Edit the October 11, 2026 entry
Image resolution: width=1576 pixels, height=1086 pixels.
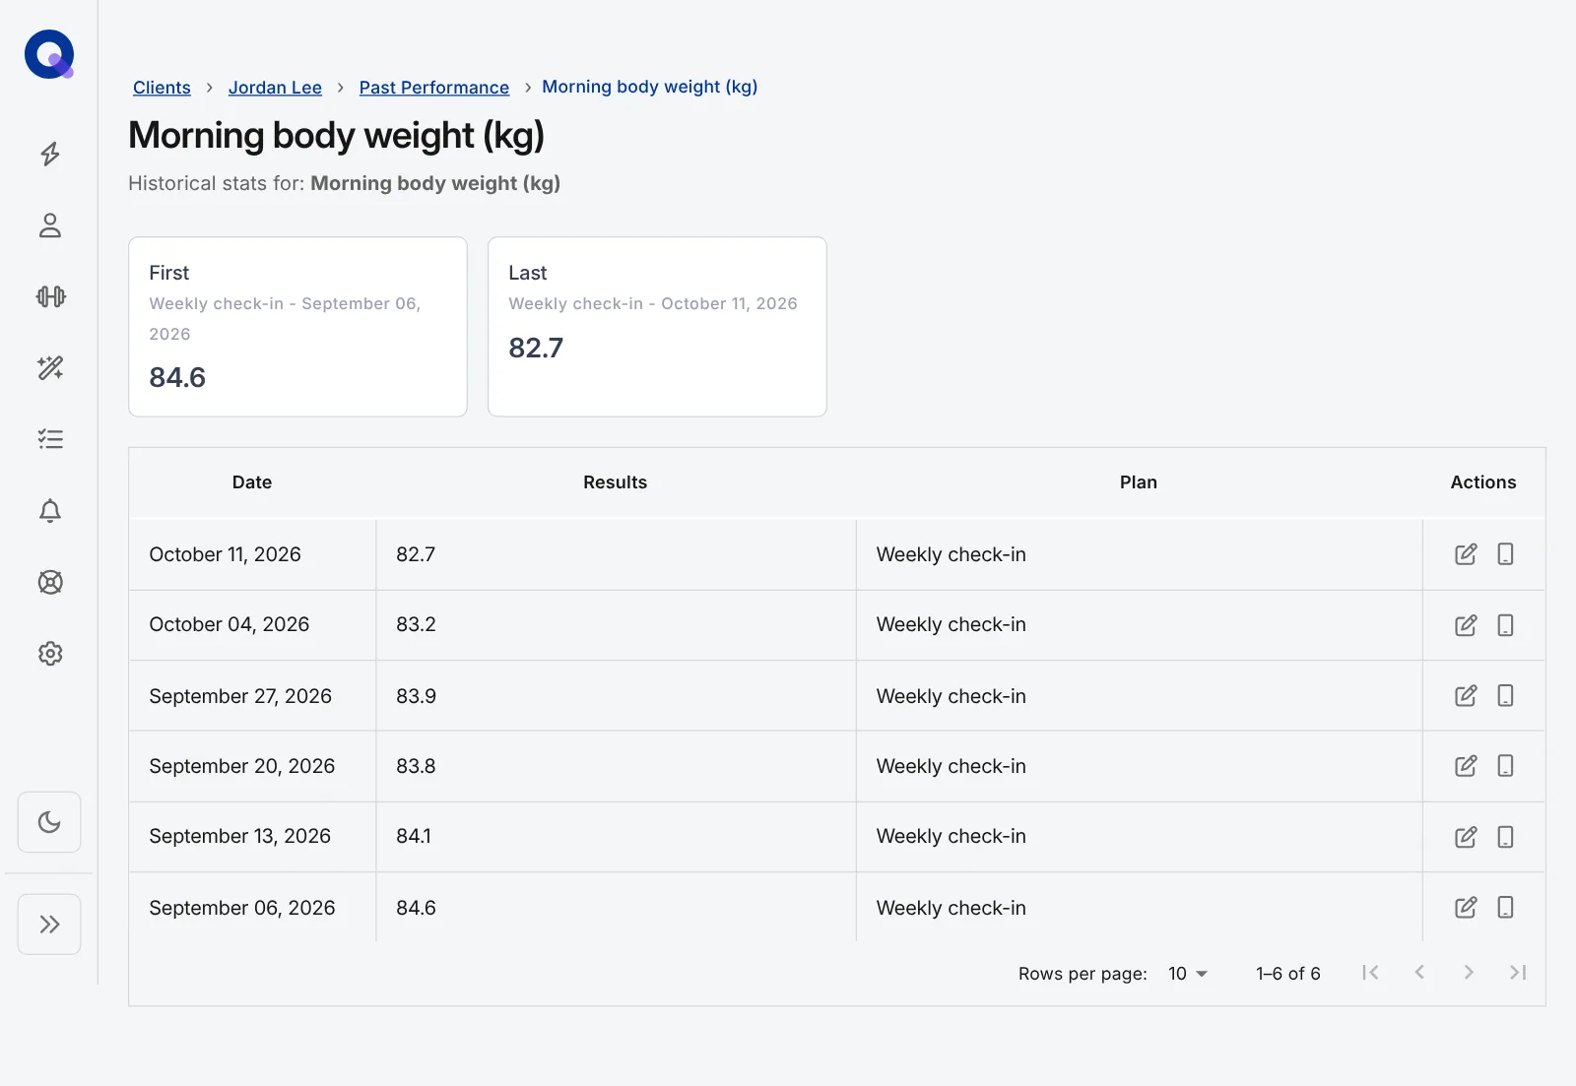tap(1466, 554)
